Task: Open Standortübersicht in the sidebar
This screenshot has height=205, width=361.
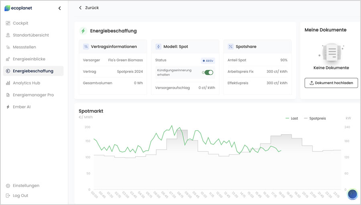Action: coord(31,35)
